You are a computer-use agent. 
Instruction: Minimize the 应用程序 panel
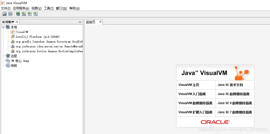[80, 22]
